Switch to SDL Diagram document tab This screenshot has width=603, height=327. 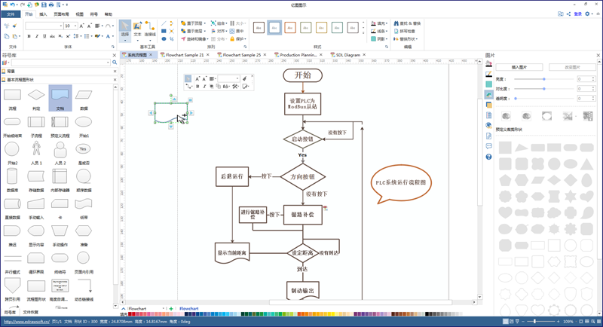(348, 55)
